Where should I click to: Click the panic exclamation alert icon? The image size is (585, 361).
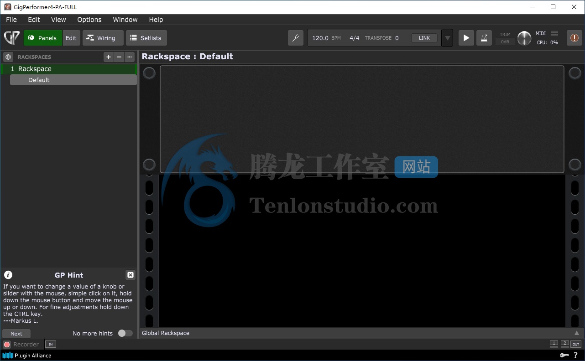tap(575, 38)
